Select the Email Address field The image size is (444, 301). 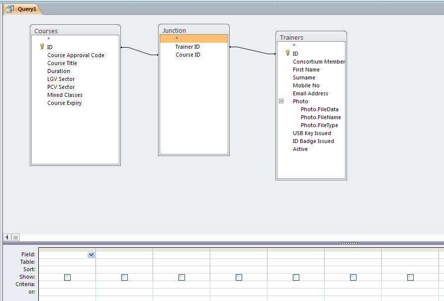coord(310,93)
